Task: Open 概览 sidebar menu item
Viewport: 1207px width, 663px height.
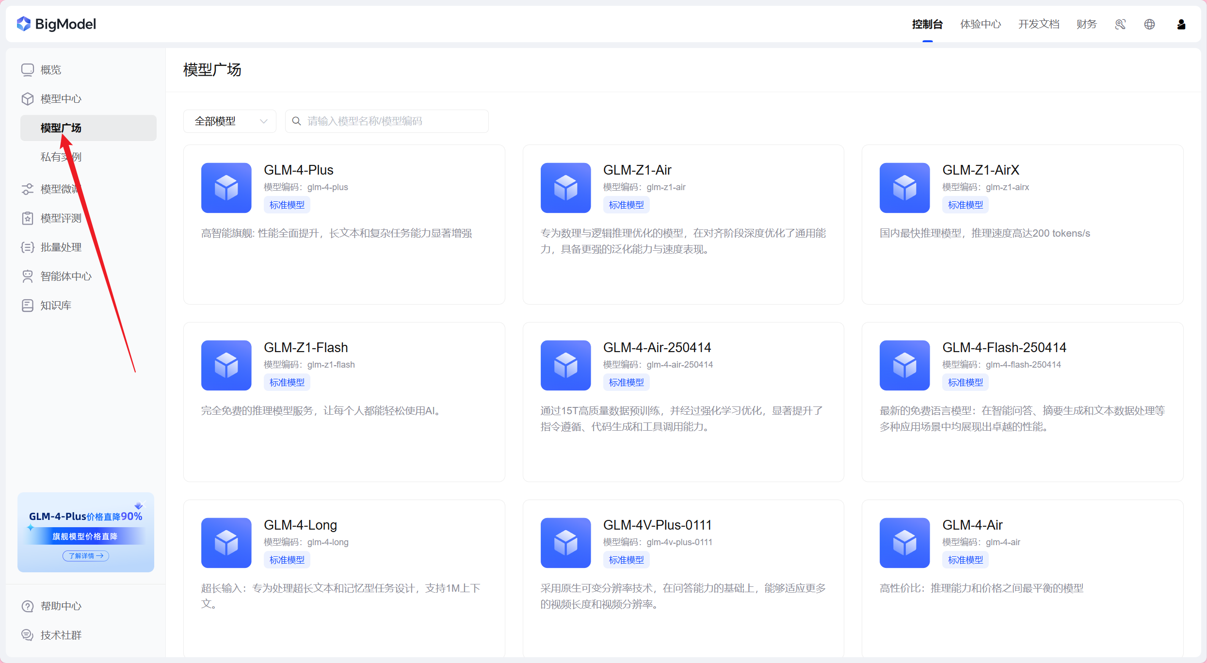Action: pyautogui.click(x=51, y=70)
